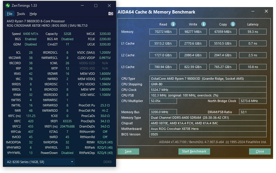Click the tREFI value 65535

point(67,121)
